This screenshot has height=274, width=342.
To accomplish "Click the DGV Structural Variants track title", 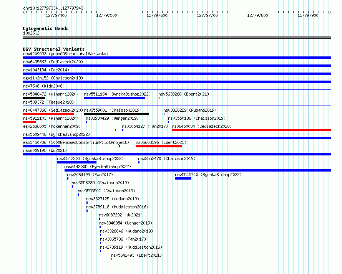I will pyautogui.click(x=54, y=49).
